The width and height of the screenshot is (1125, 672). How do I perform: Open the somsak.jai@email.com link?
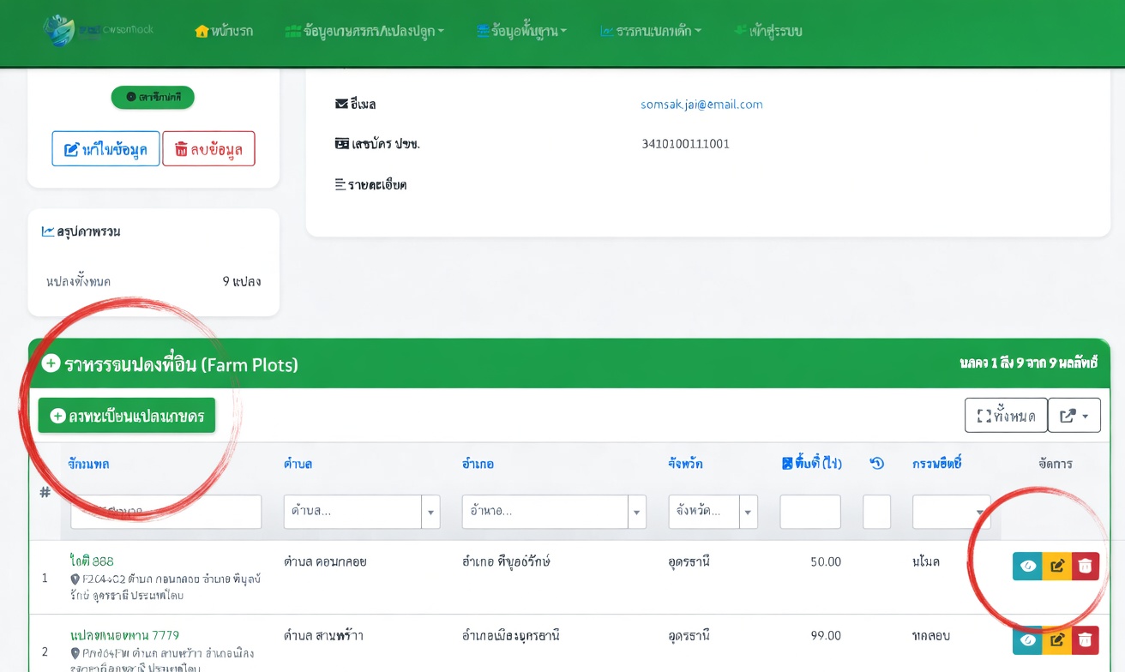(x=701, y=105)
